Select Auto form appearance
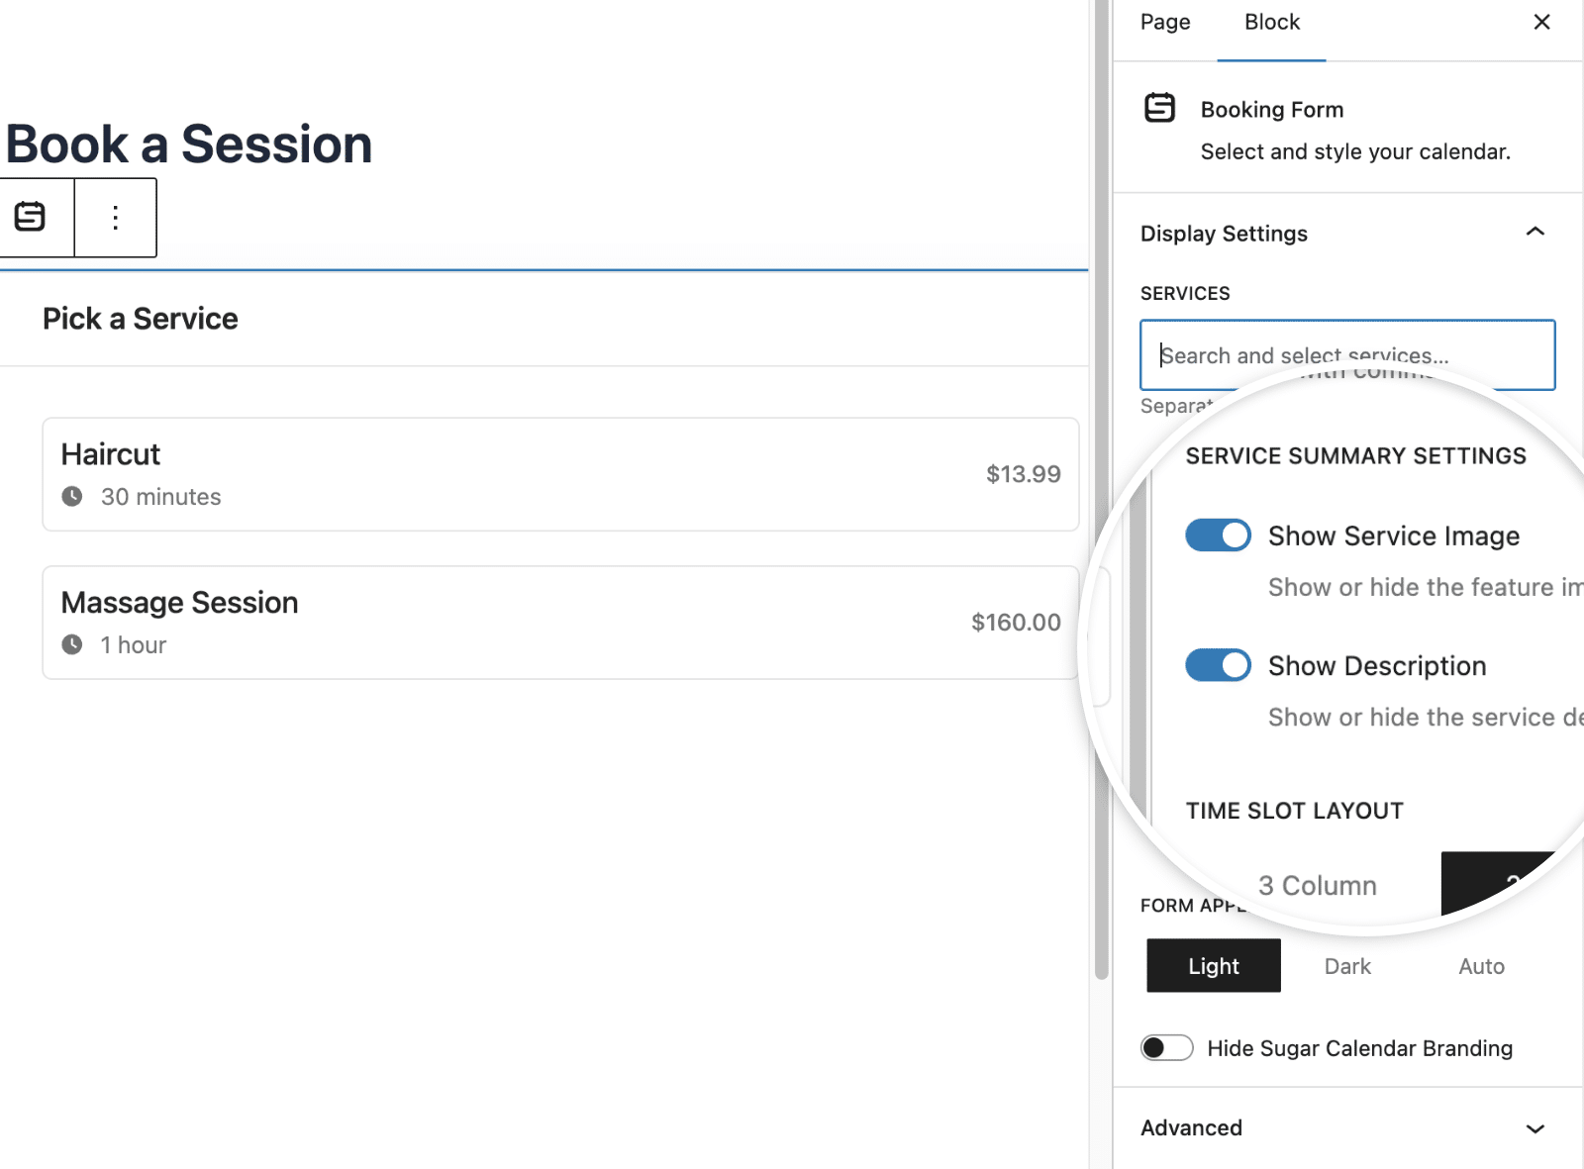The image size is (1584, 1169). click(1480, 965)
